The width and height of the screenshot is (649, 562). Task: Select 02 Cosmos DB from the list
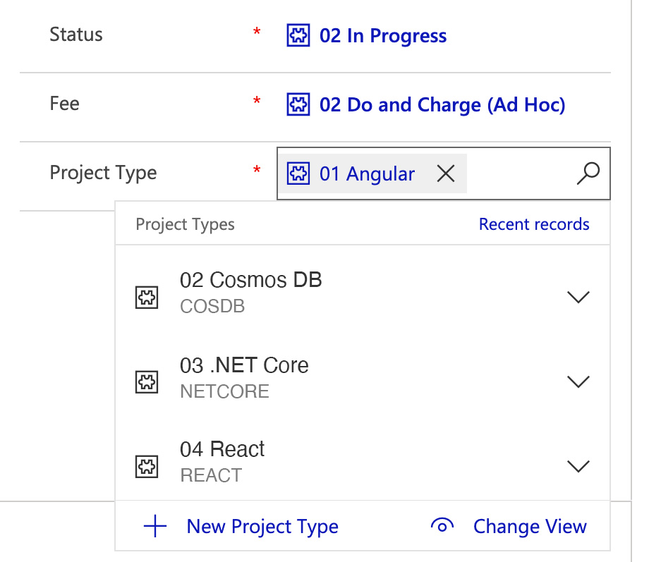tap(250, 281)
